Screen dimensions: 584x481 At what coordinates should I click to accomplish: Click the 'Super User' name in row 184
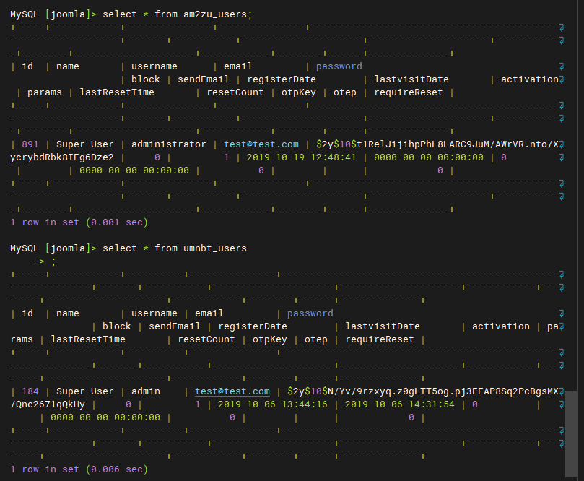(x=85, y=391)
